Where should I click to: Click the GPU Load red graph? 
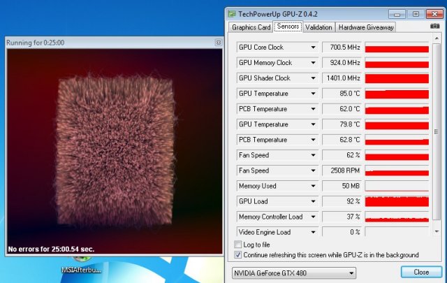coord(397,201)
